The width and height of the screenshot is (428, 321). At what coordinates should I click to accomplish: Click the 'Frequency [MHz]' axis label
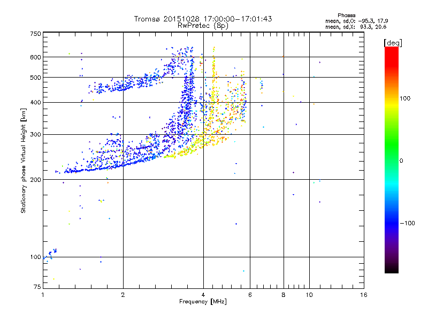pyautogui.click(x=203, y=302)
